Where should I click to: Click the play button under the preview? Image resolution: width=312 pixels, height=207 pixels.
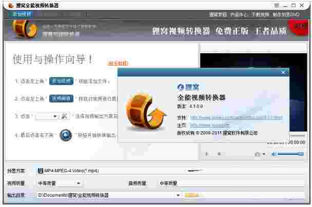(x=207, y=154)
